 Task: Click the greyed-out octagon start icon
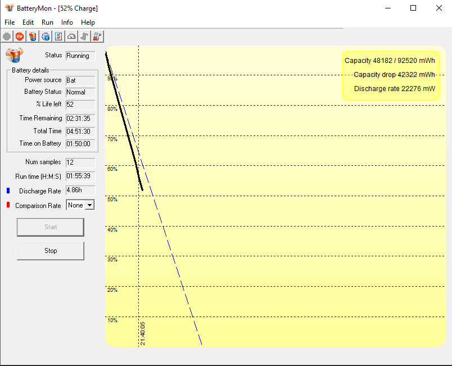(7, 37)
